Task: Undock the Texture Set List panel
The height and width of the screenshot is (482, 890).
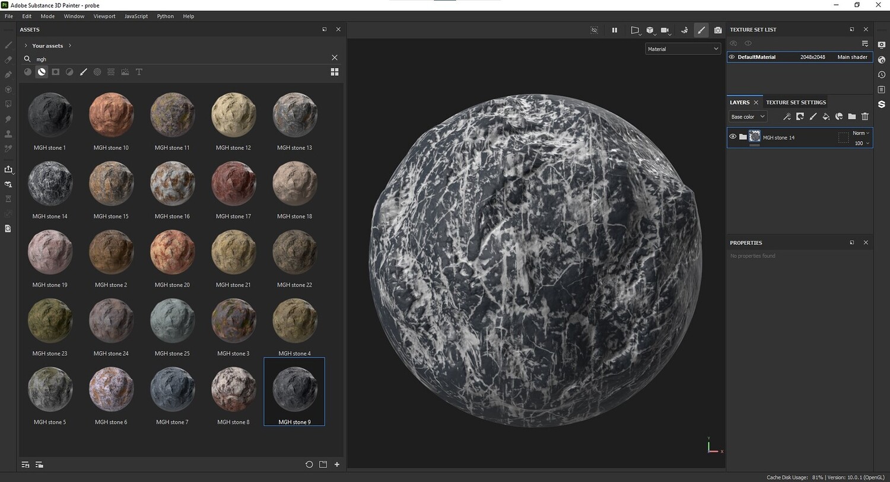Action: [x=852, y=29]
